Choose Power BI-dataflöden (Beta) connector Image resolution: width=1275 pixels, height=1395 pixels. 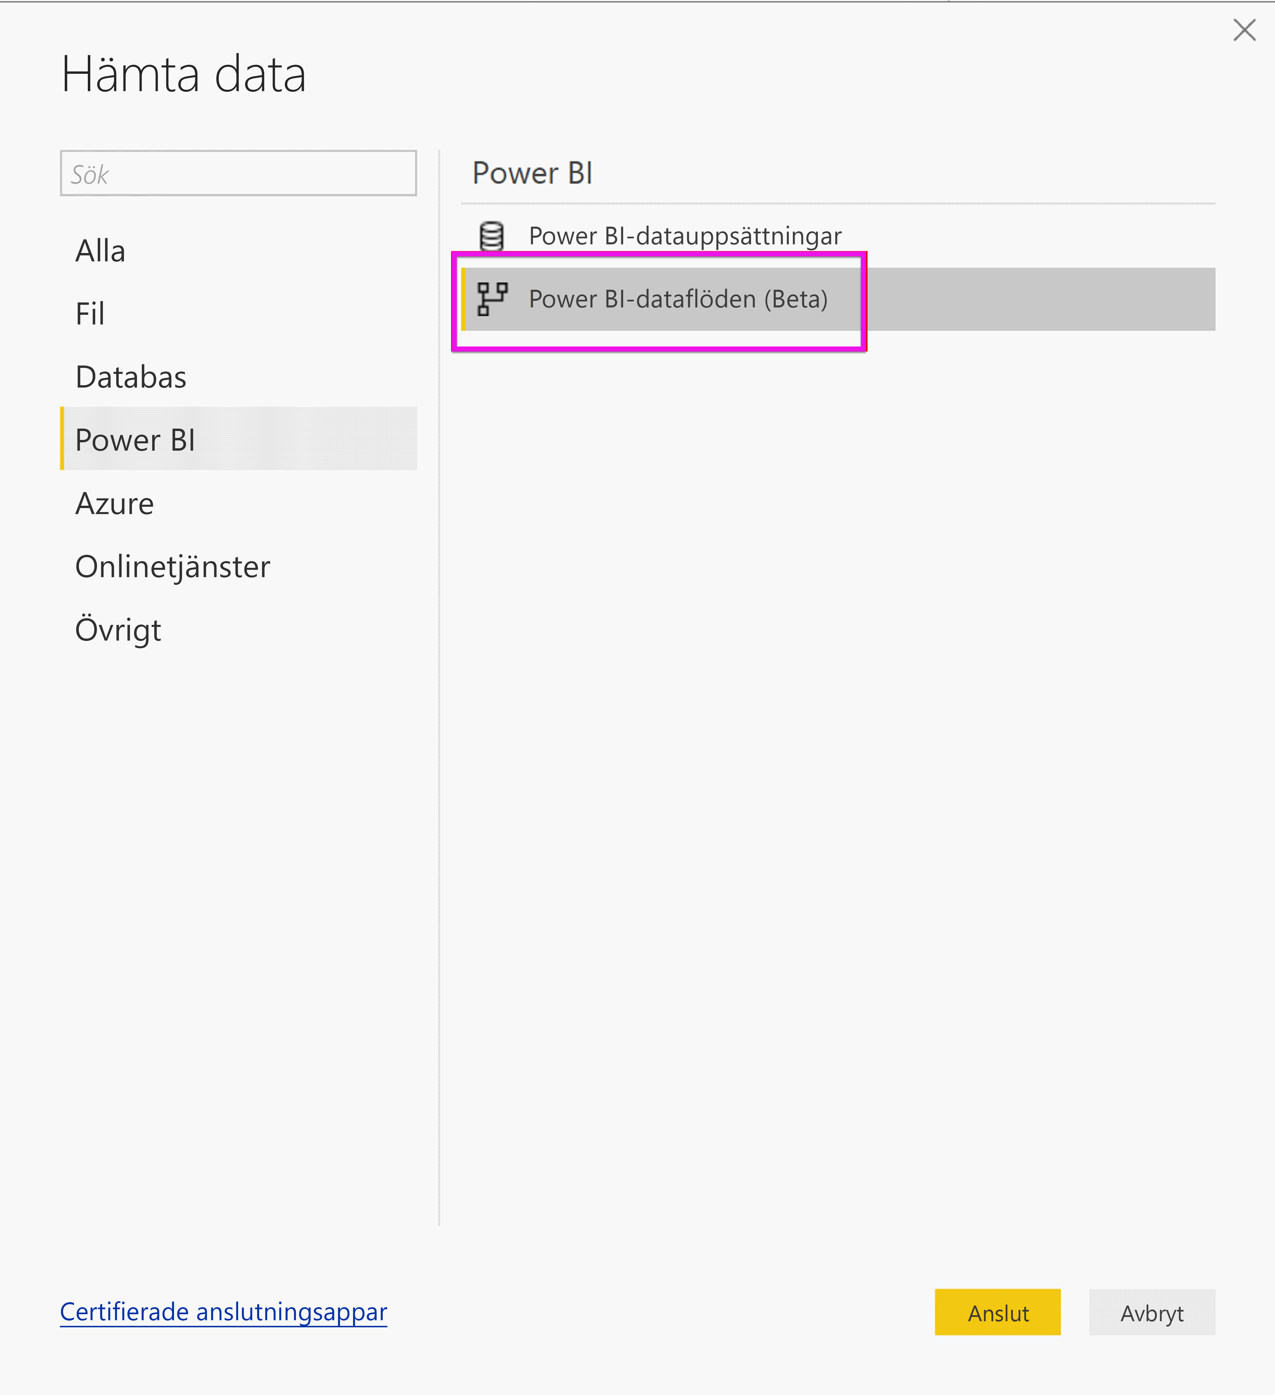pos(838,299)
